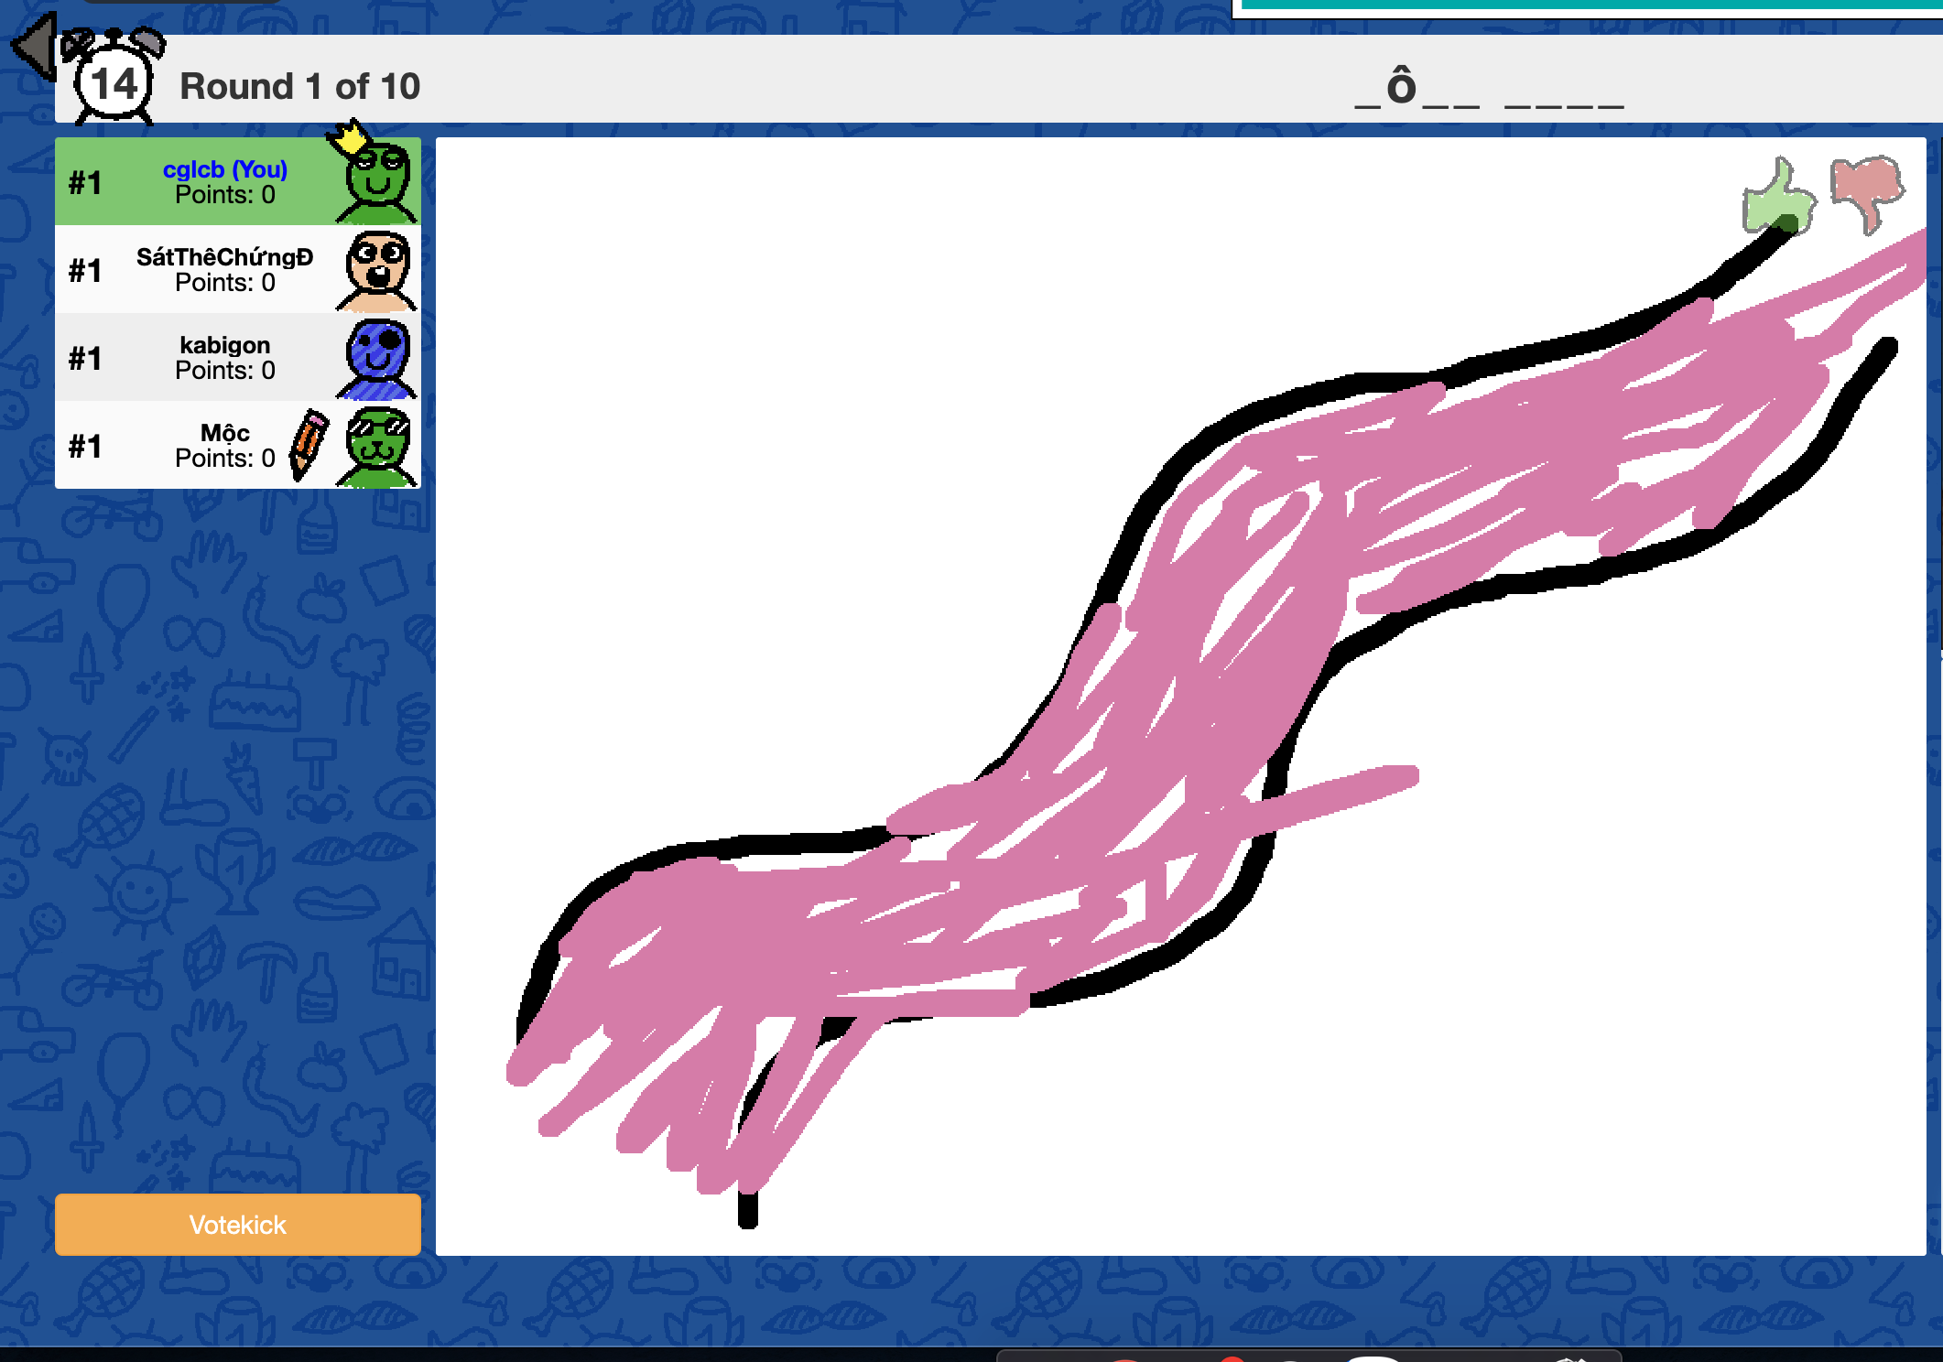Click the yellow crown owner icon
Viewport: 1943px width, 1362px height.
[x=348, y=137]
